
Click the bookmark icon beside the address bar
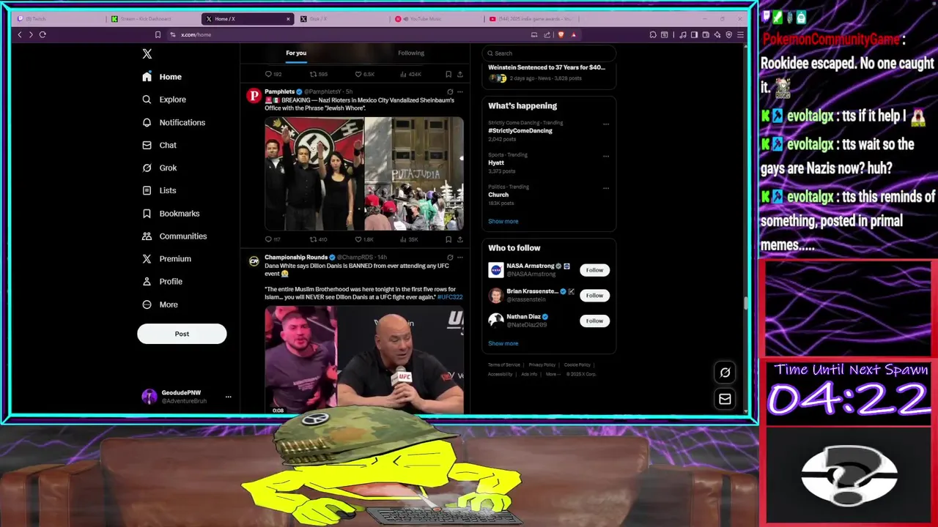click(x=158, y=34)
